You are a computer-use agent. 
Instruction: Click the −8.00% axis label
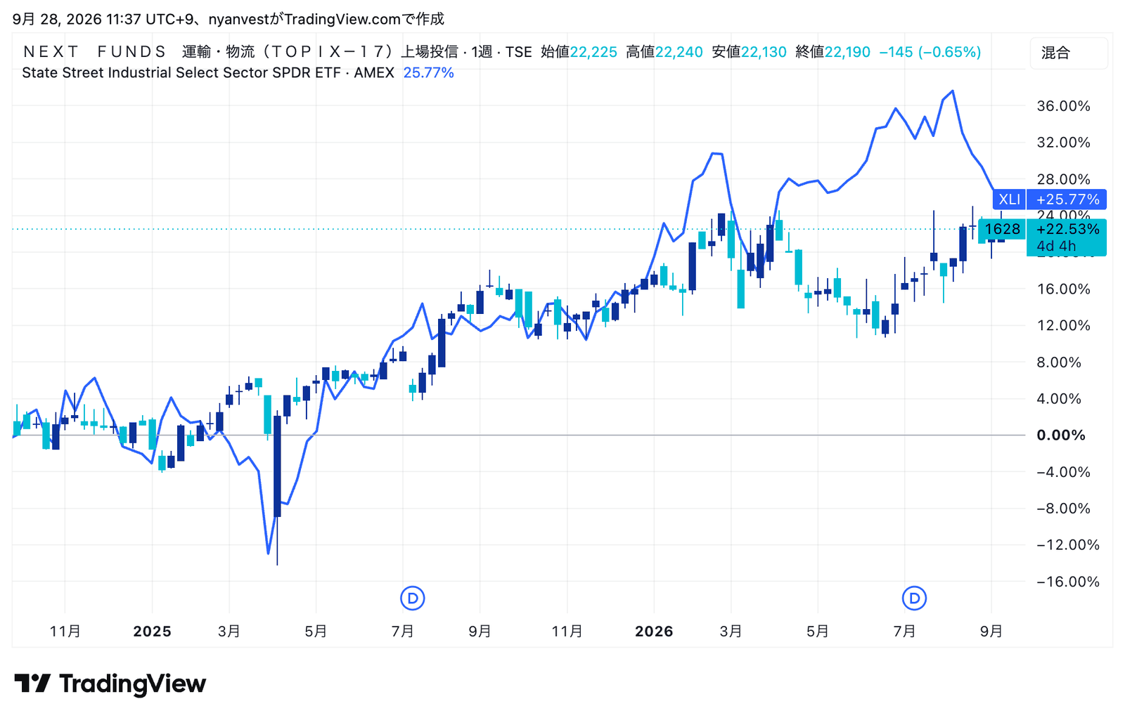point(1064,509)
